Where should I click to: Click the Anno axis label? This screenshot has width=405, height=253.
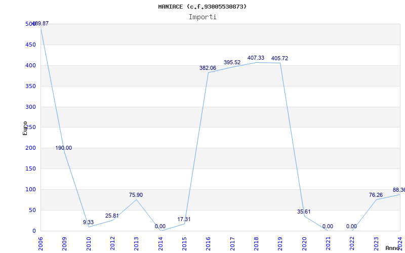point(393,248)
